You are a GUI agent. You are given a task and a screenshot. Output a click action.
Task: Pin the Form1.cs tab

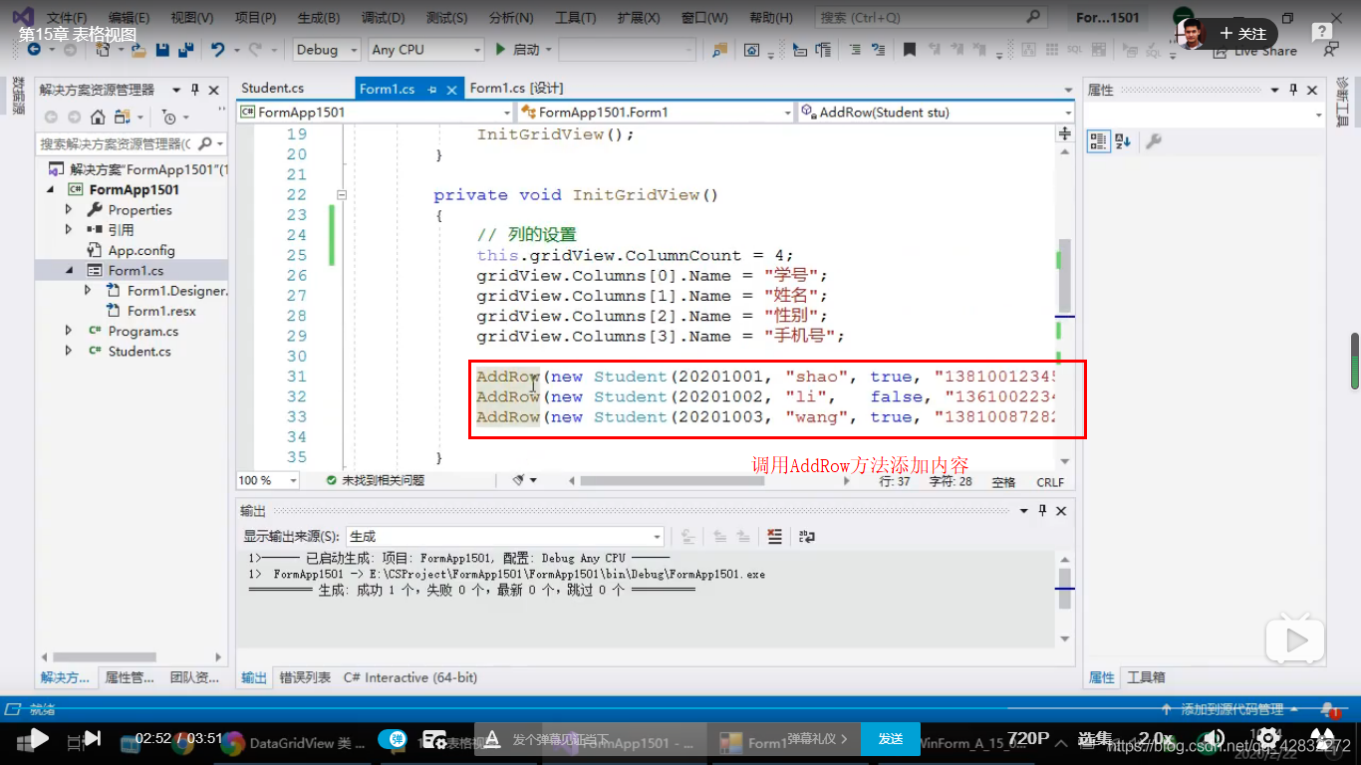(432, 89)
